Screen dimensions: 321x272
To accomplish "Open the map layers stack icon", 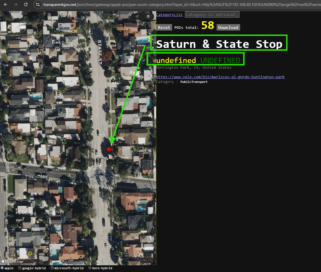I will [148, 17].
